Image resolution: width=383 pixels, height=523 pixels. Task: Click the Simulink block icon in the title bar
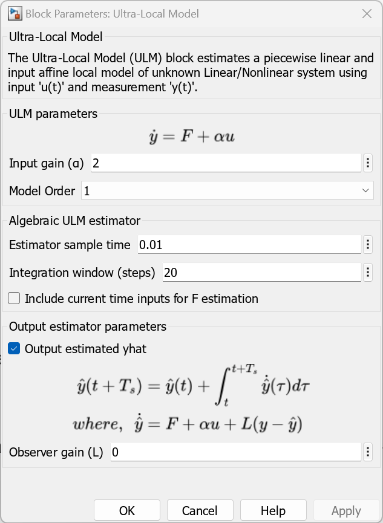15,13
